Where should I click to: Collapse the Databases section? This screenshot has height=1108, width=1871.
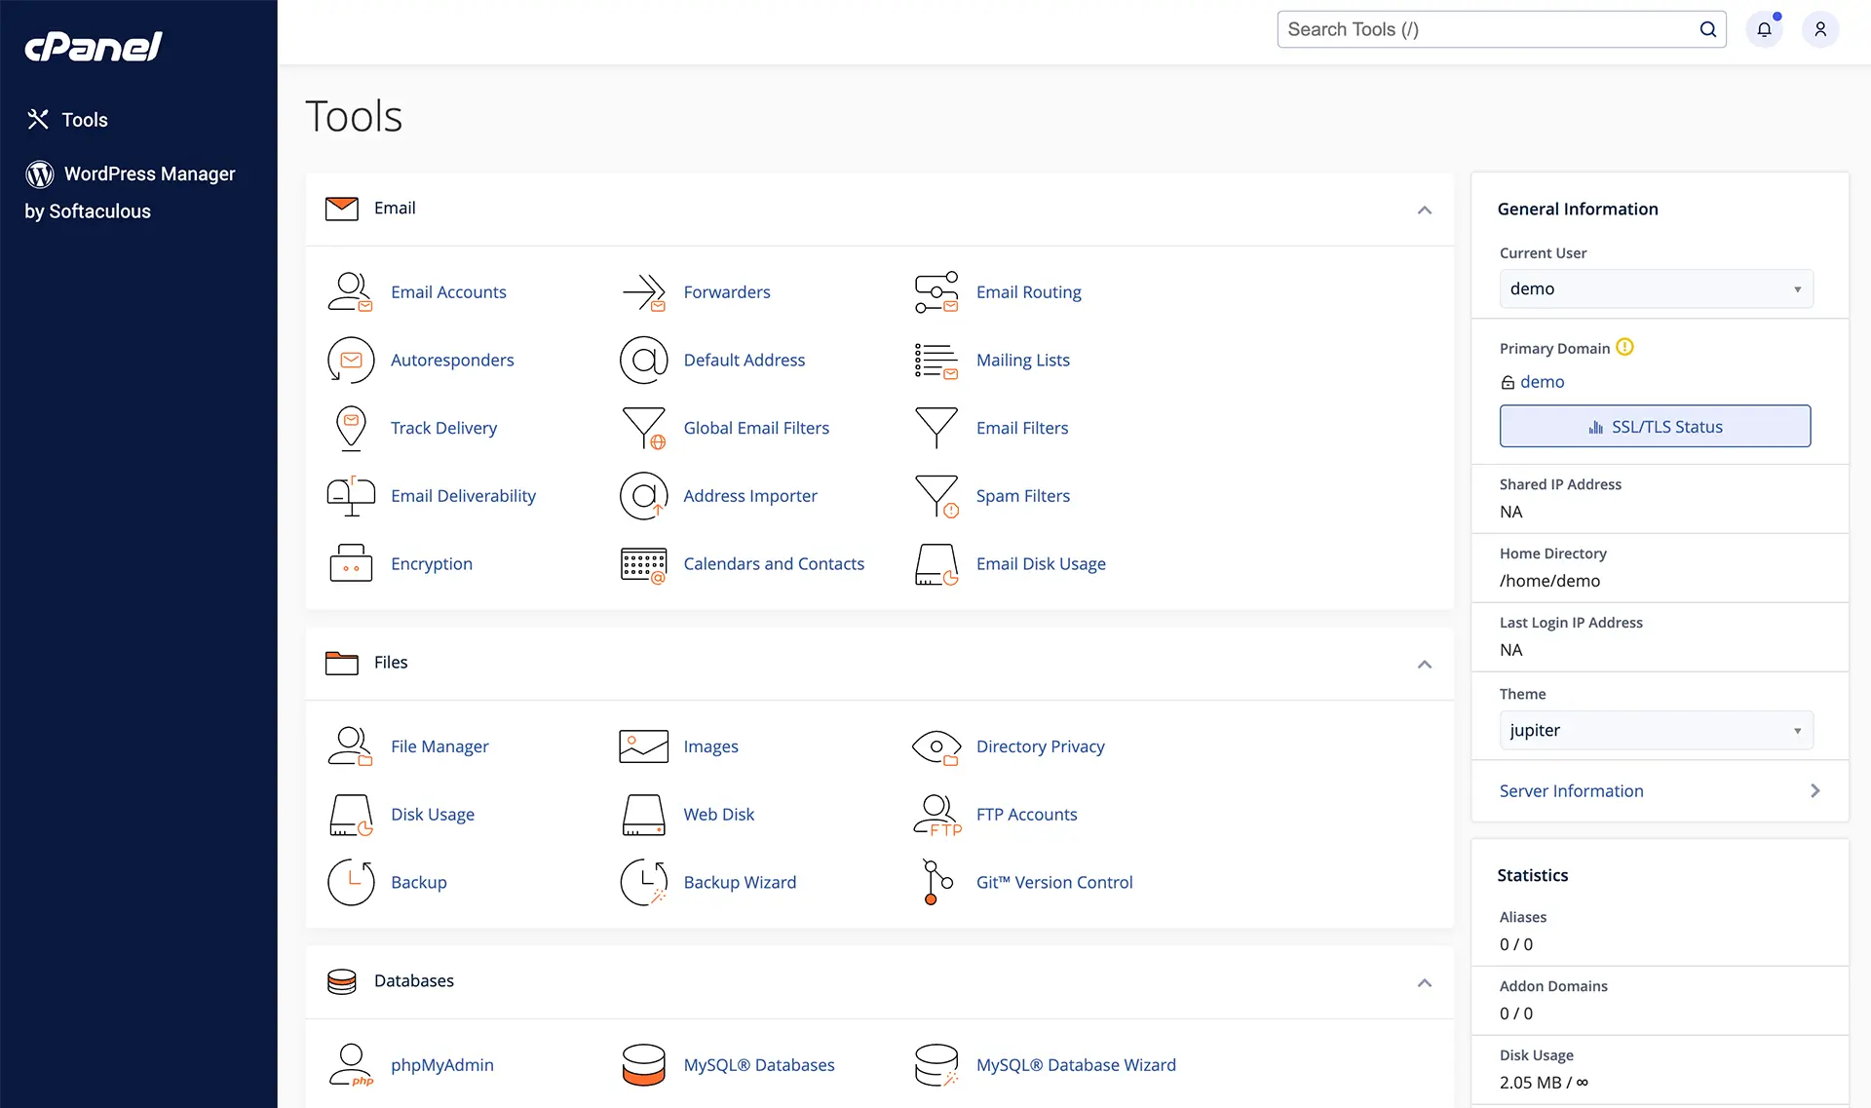(x=1424, y=982)
